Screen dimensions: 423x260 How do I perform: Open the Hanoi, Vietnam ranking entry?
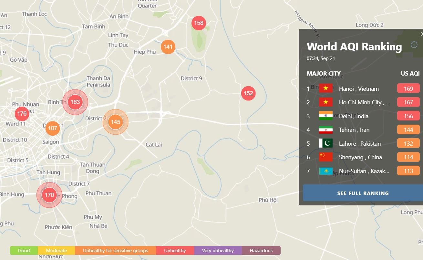pyautogui.click(x=359, y=89)
